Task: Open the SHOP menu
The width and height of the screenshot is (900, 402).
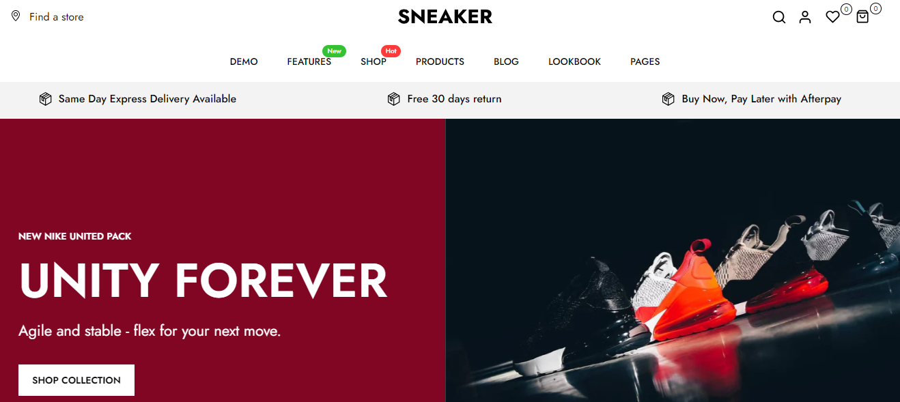Action: (x=374, y=61)
